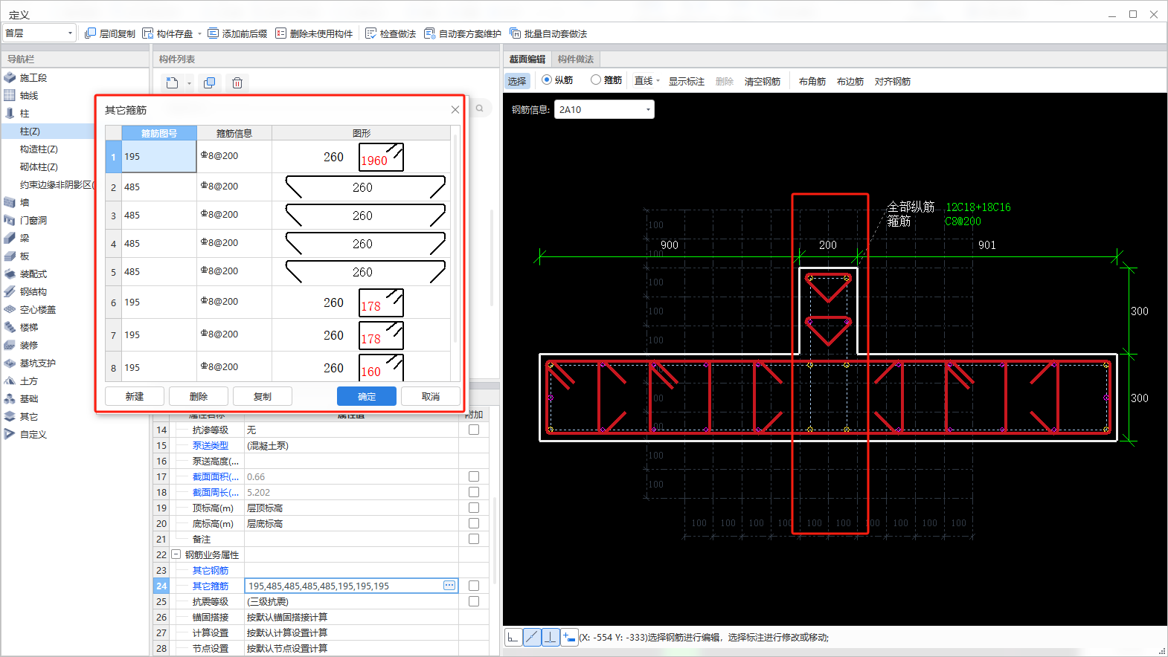Check the 抗震等级 附加 checkbox
The width and height of the screenshot is (1168, 657).
(x=474, y=601)
